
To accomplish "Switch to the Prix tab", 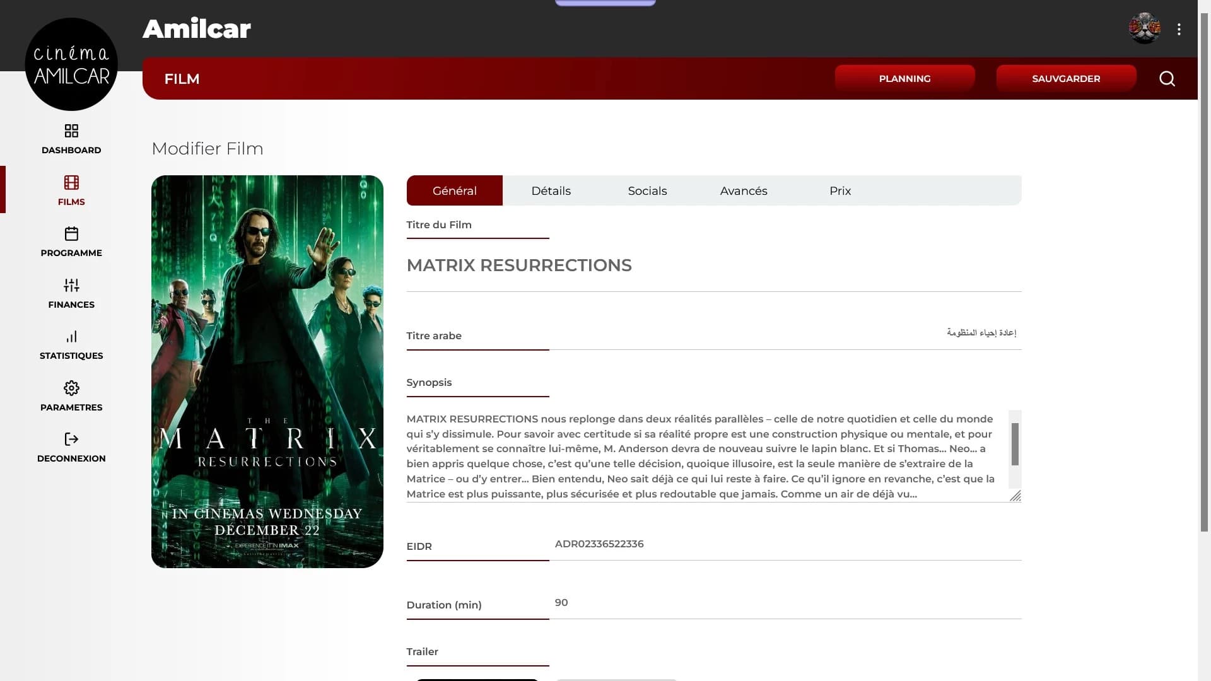I will [x=840, y=190].
